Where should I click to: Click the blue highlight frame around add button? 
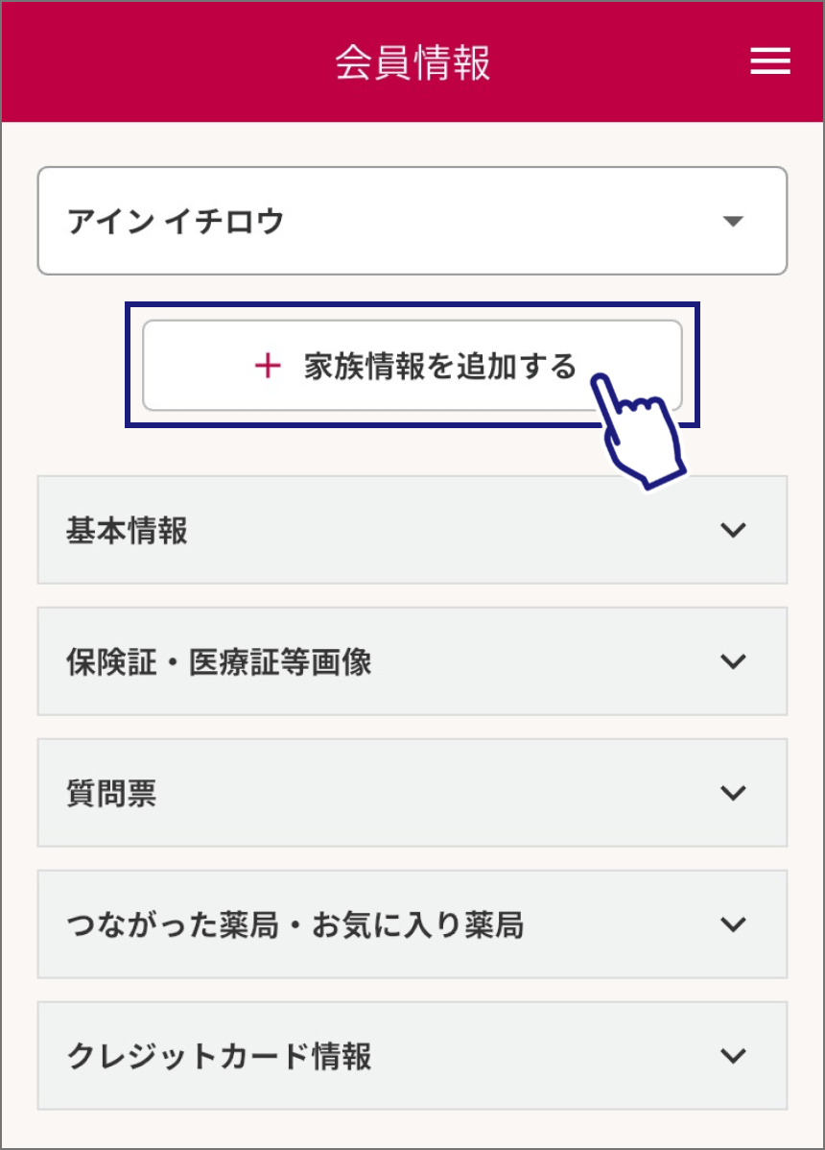click(412, 305)
